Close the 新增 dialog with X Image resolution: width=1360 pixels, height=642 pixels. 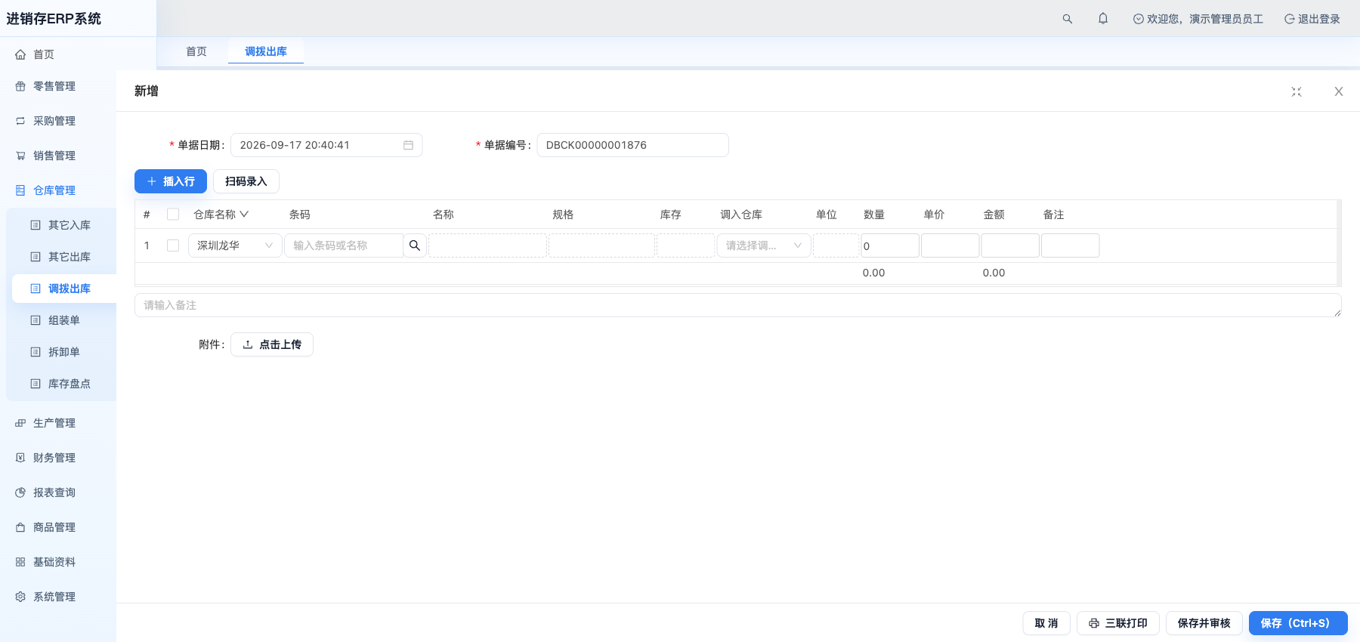(1339, 91)
